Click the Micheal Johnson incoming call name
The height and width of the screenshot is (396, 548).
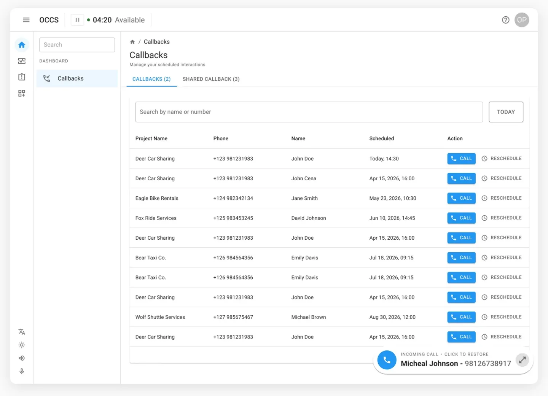coord(429,364)
